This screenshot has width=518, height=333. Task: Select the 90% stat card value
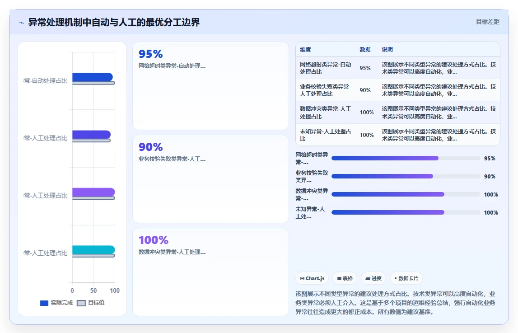point(151,147)
